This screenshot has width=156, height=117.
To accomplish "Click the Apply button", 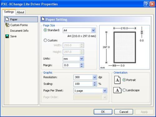I will (x=144, y=112).
